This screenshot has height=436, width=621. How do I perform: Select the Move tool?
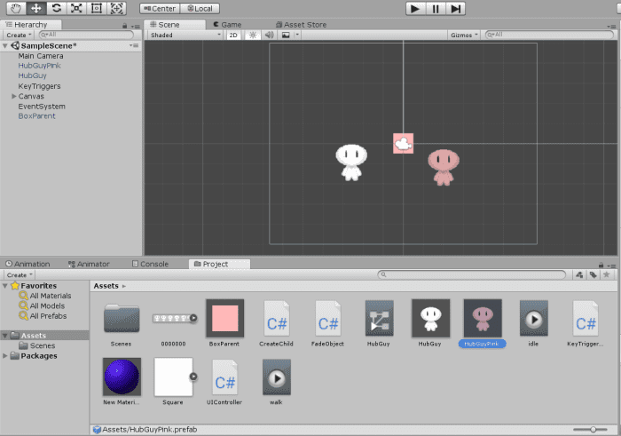click(36, 8)
